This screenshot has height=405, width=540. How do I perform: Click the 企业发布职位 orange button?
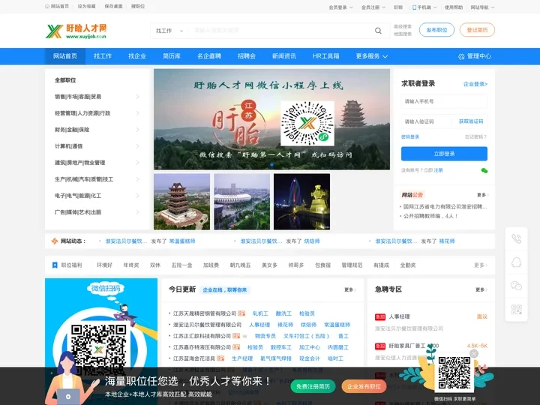click(364, 387)
